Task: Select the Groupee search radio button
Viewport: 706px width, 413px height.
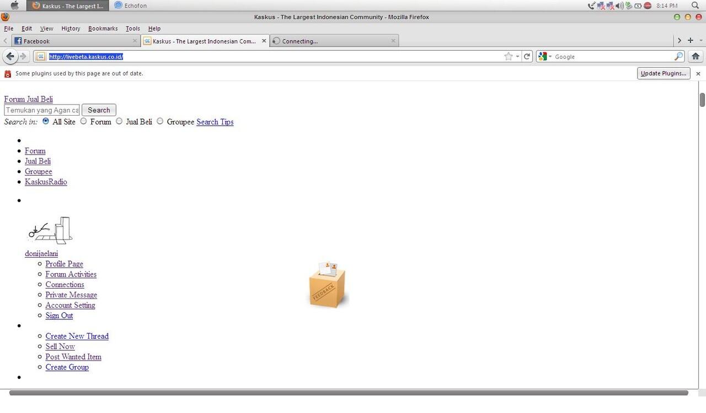Action: point(160,121)
